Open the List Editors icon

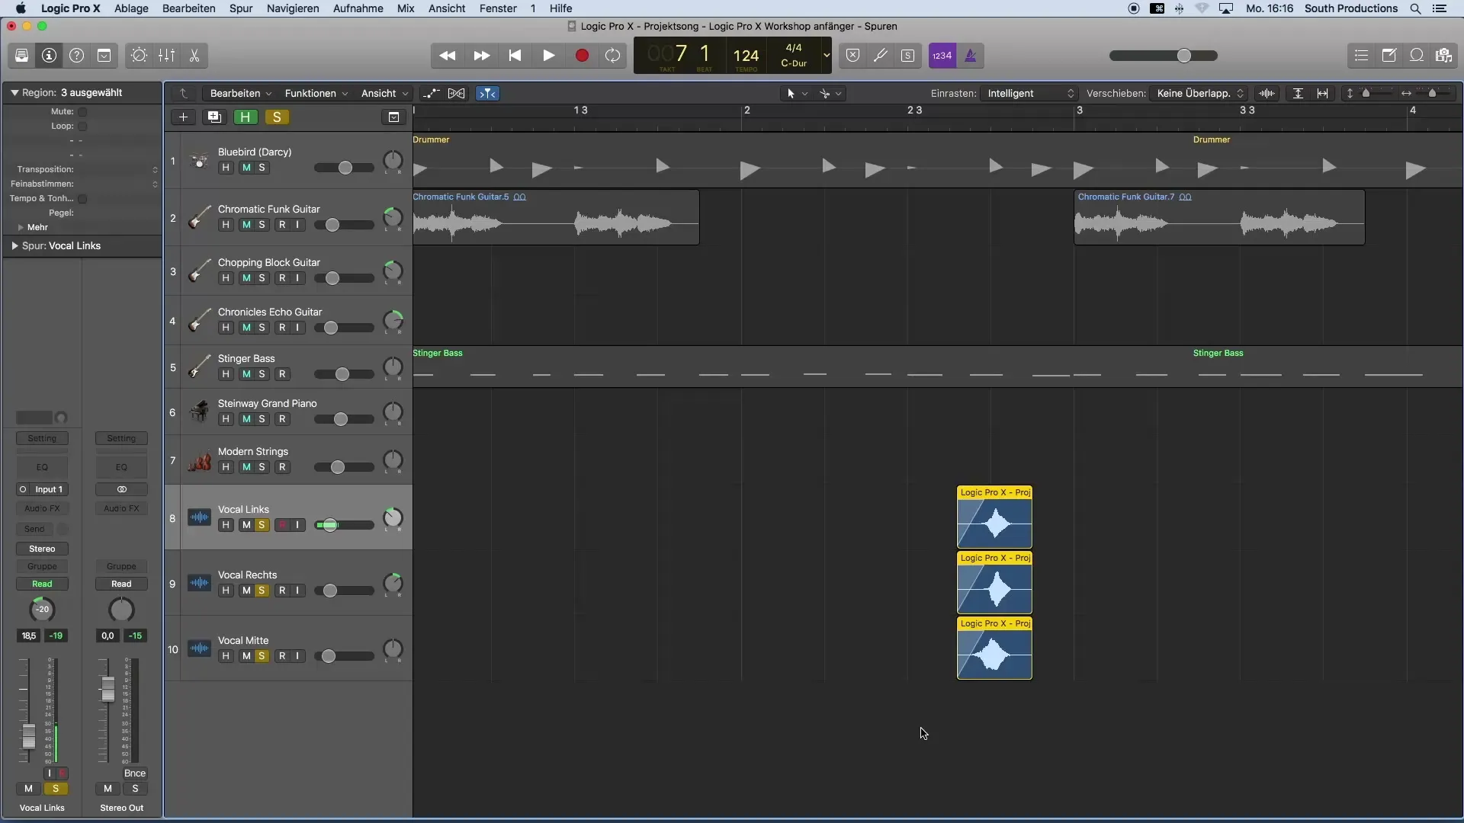(x=1361, y=56)
